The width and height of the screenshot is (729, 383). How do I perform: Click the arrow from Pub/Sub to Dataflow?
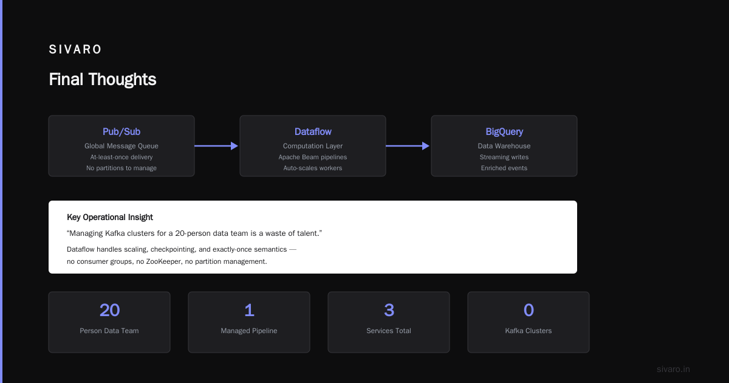point(216,146)
